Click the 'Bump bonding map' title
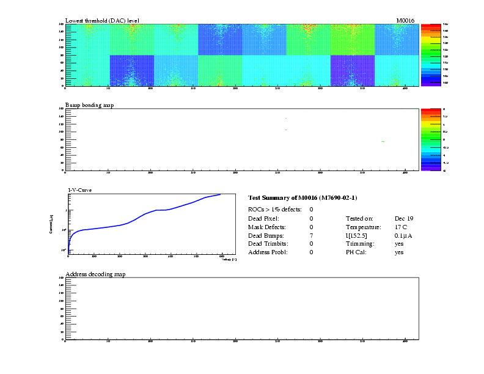 (x=89, y=105)
